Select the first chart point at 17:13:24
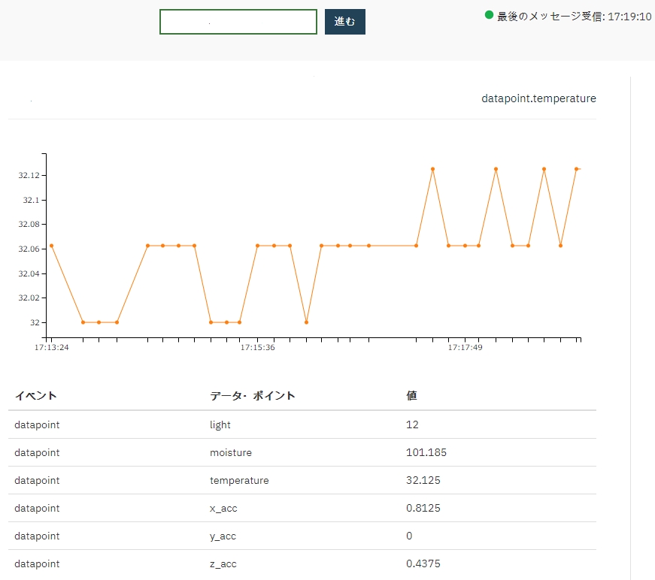 click(51, 246)
